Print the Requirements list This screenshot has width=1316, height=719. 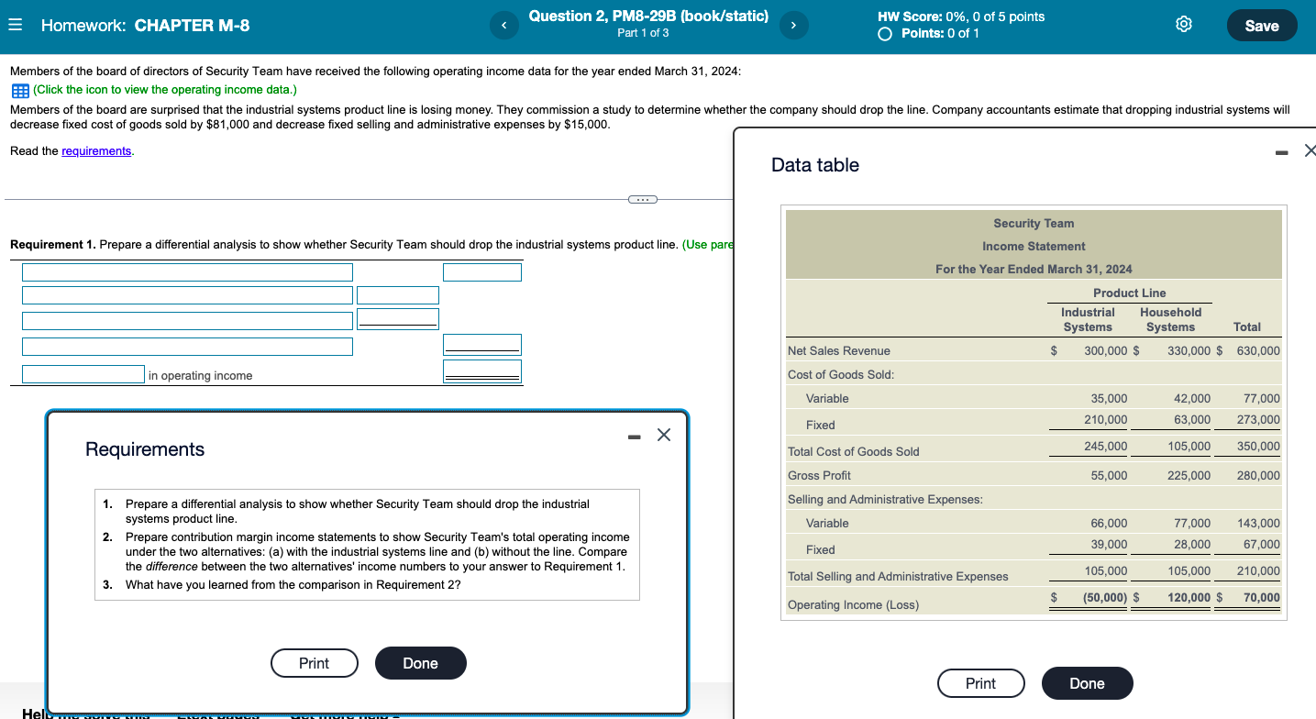[314, 662]
